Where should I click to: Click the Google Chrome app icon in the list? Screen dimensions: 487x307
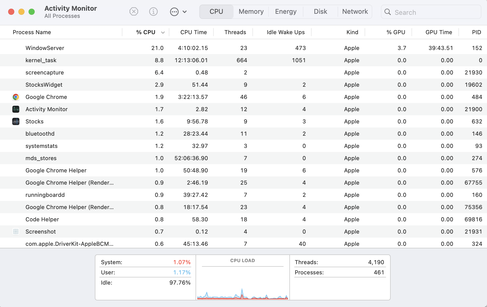click(16, 97)
